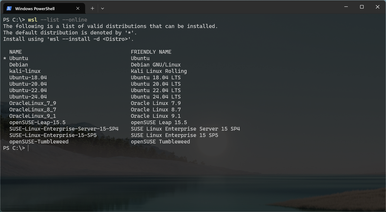The width and height of the screenshot is (386, 212).
Task: Click the asterisk marking default Ubuntu distro
Action: (x=5, y=59)
